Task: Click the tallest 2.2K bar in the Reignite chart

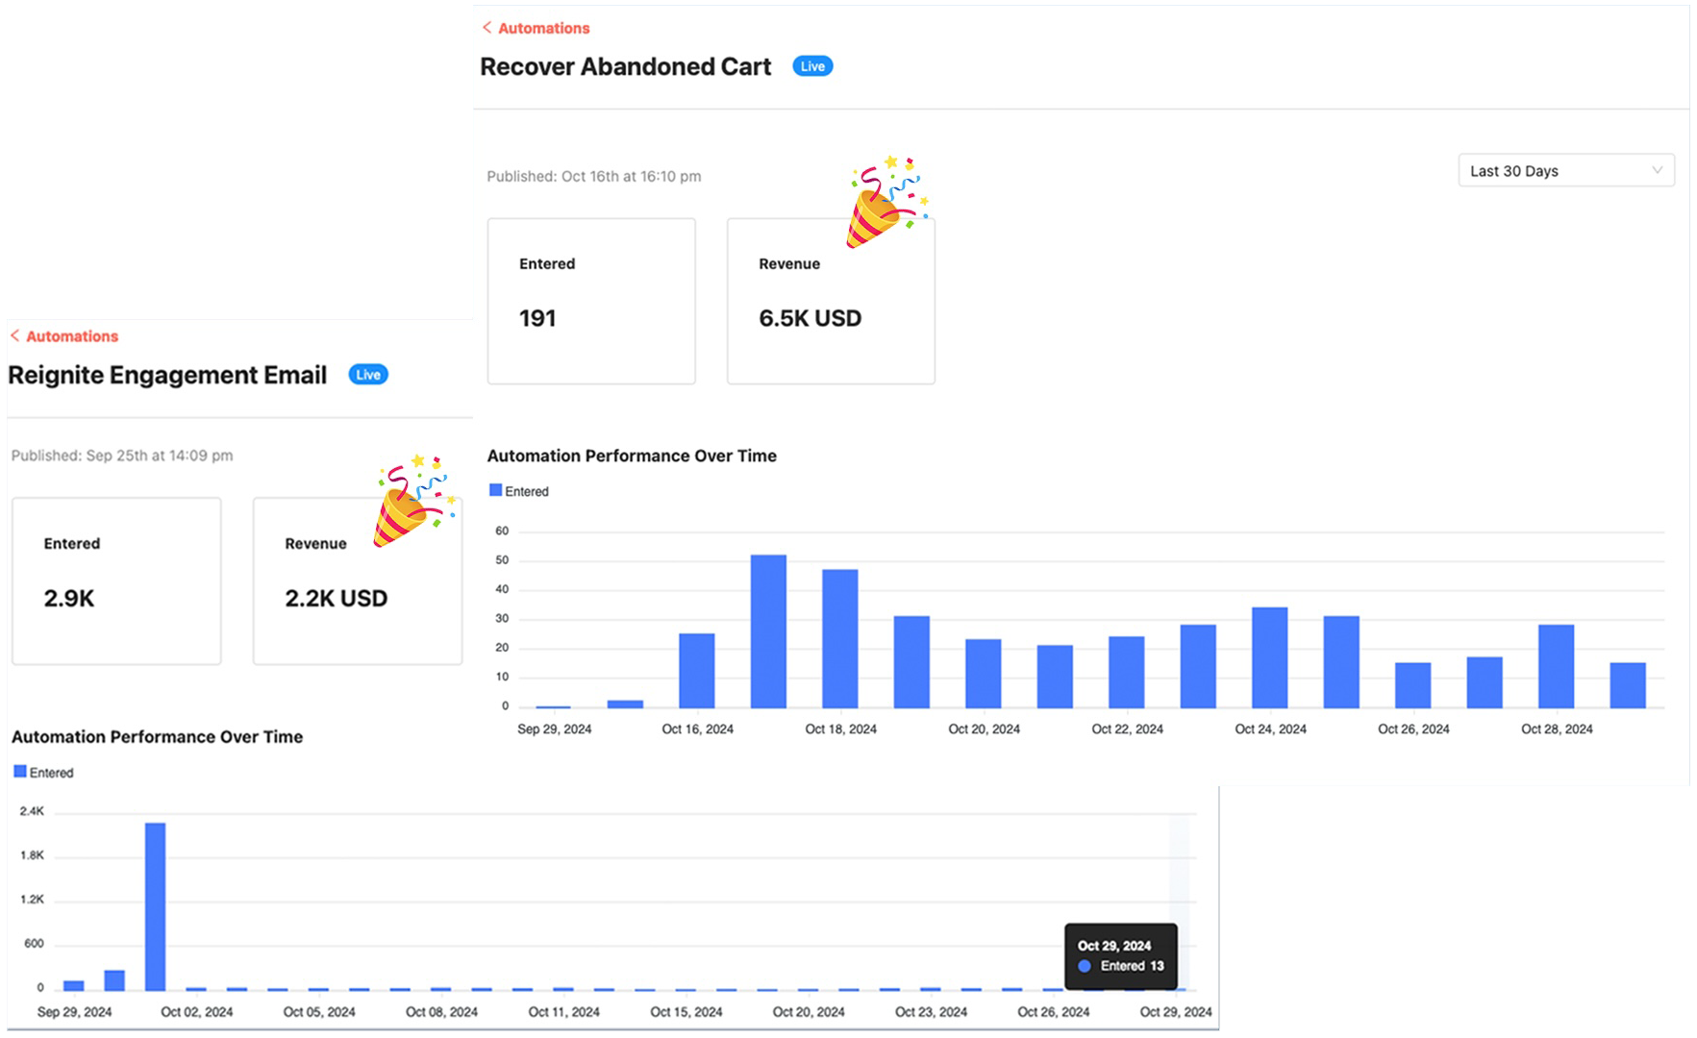Action: point(156,906)
